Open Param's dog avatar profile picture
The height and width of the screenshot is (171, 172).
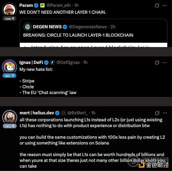9,9
